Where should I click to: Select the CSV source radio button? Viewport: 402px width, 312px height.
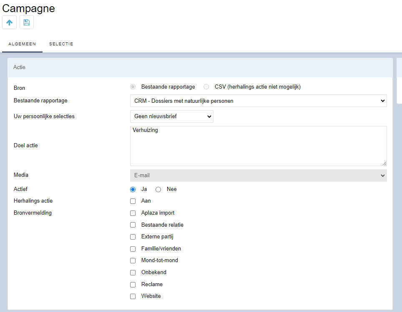(x=206, y=87)
